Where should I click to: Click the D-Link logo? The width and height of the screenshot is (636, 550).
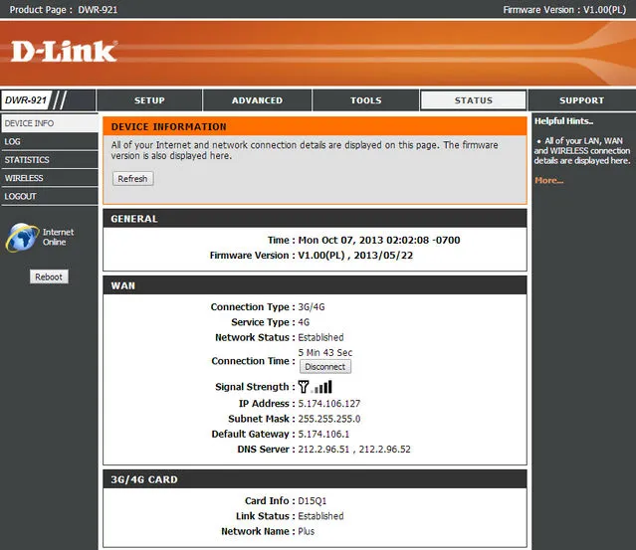coord(66,50)
